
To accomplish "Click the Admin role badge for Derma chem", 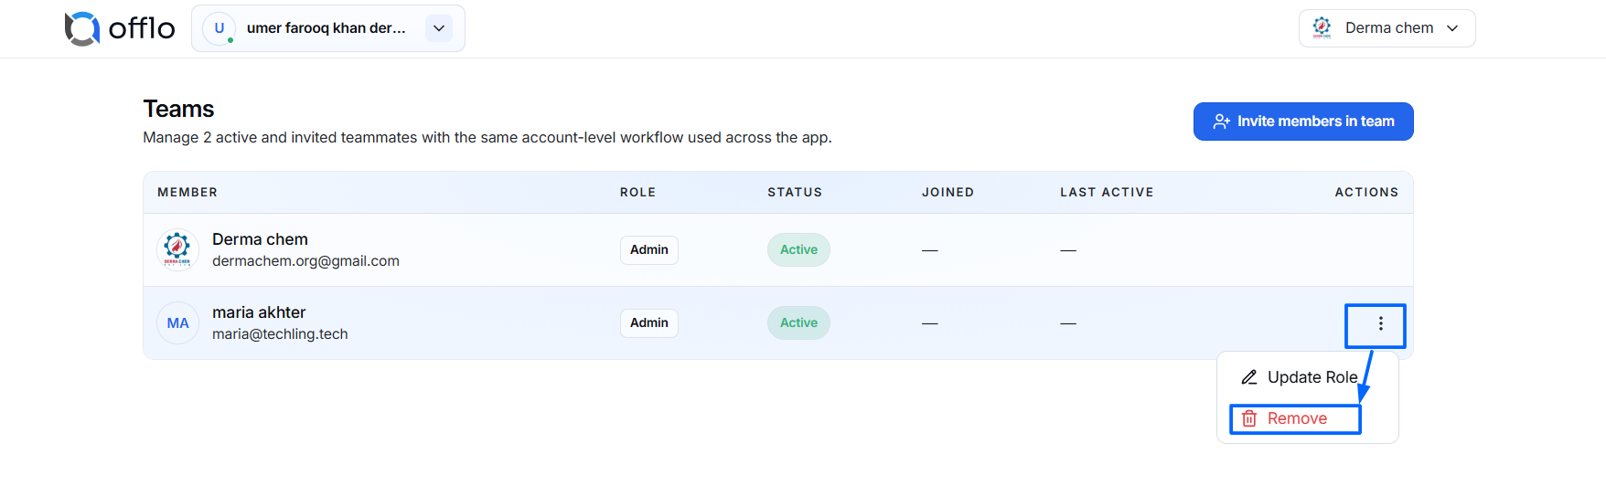I will [649, 249].
